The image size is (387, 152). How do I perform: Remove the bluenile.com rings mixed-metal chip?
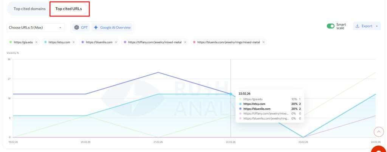click(263, 43)
